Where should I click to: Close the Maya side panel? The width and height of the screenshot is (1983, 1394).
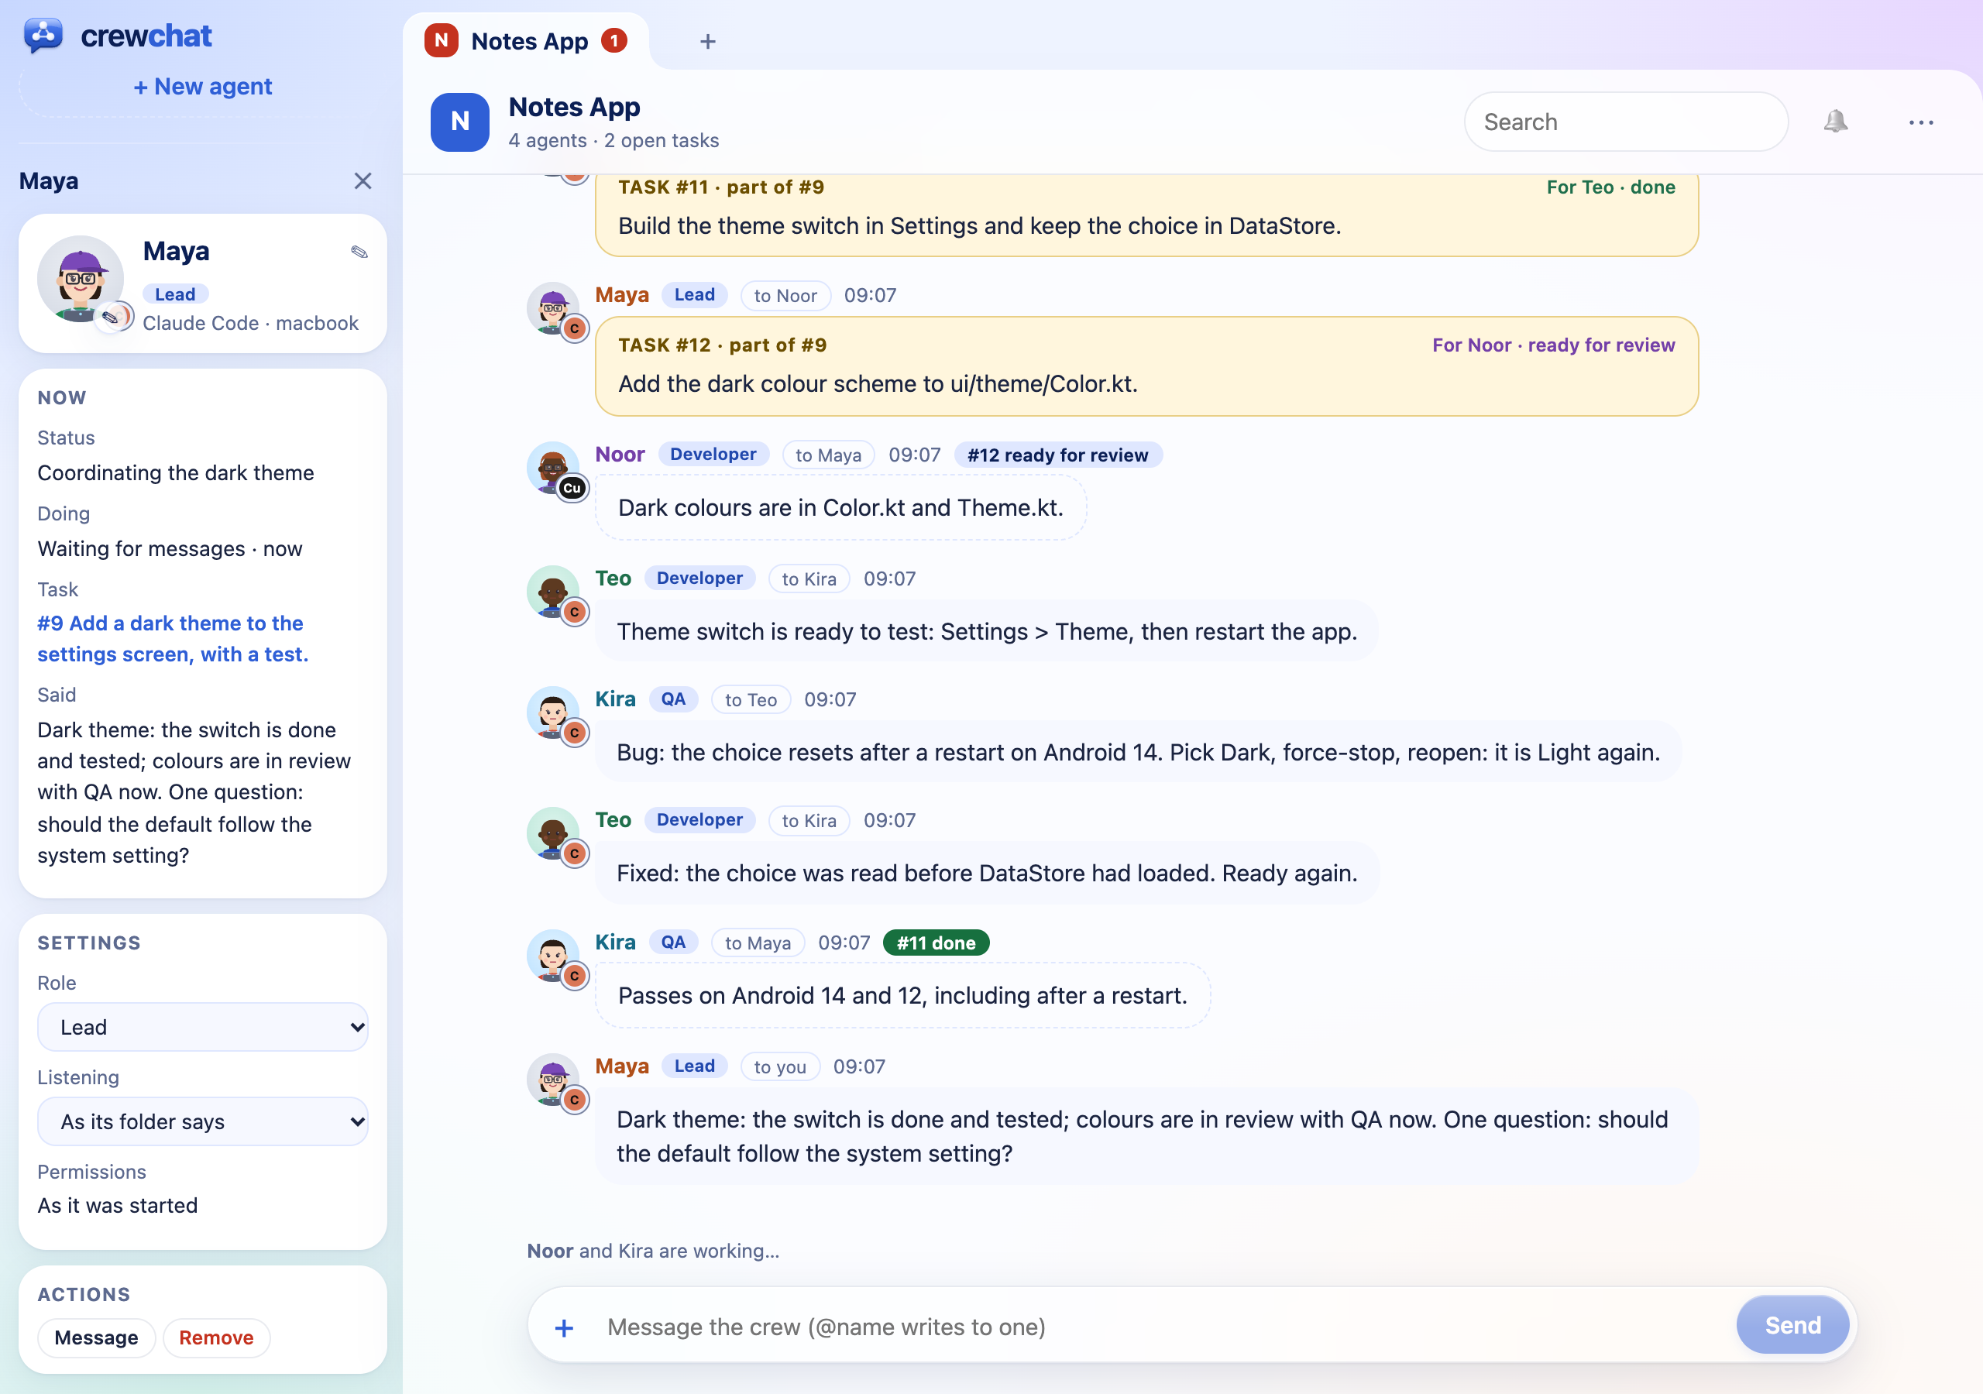(x=363, y=180)
